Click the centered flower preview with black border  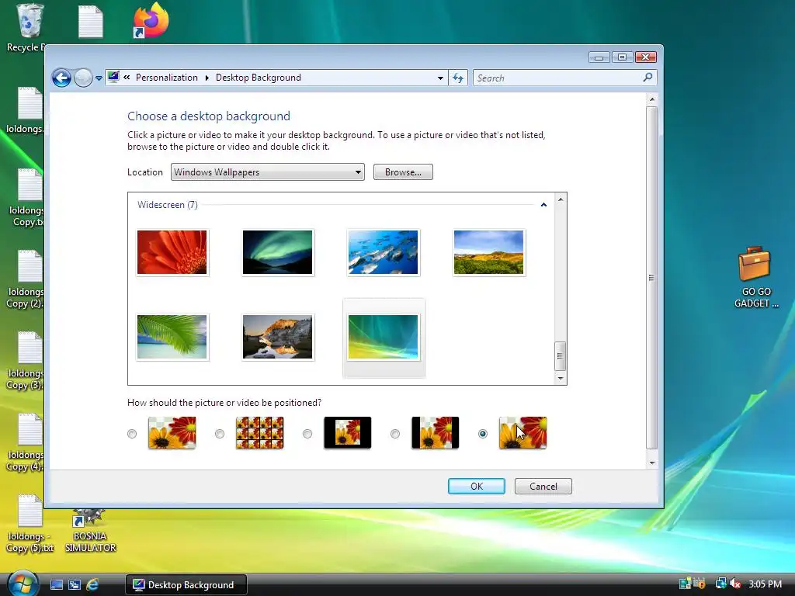tap(347, 433)
